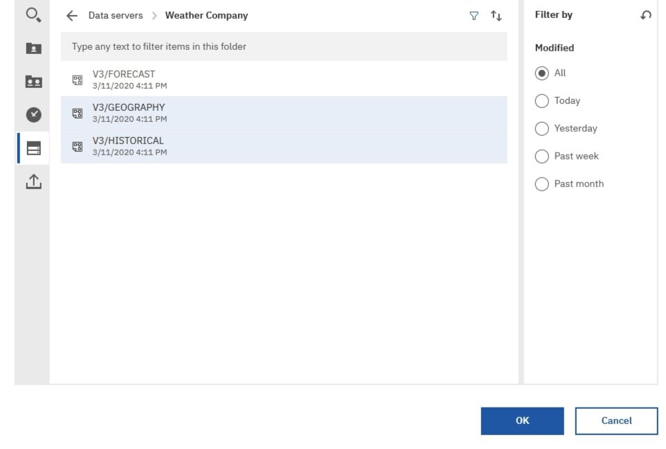Confirm selection with OK button

coord(522,421)
